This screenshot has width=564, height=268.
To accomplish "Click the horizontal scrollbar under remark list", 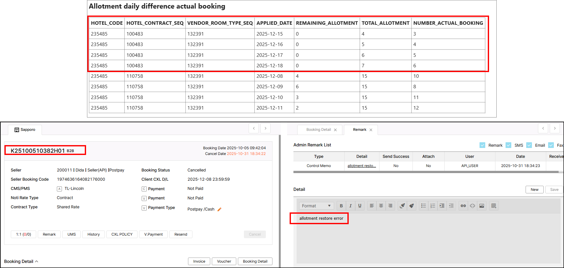I will pyautogui.click(x=426, y=172).
